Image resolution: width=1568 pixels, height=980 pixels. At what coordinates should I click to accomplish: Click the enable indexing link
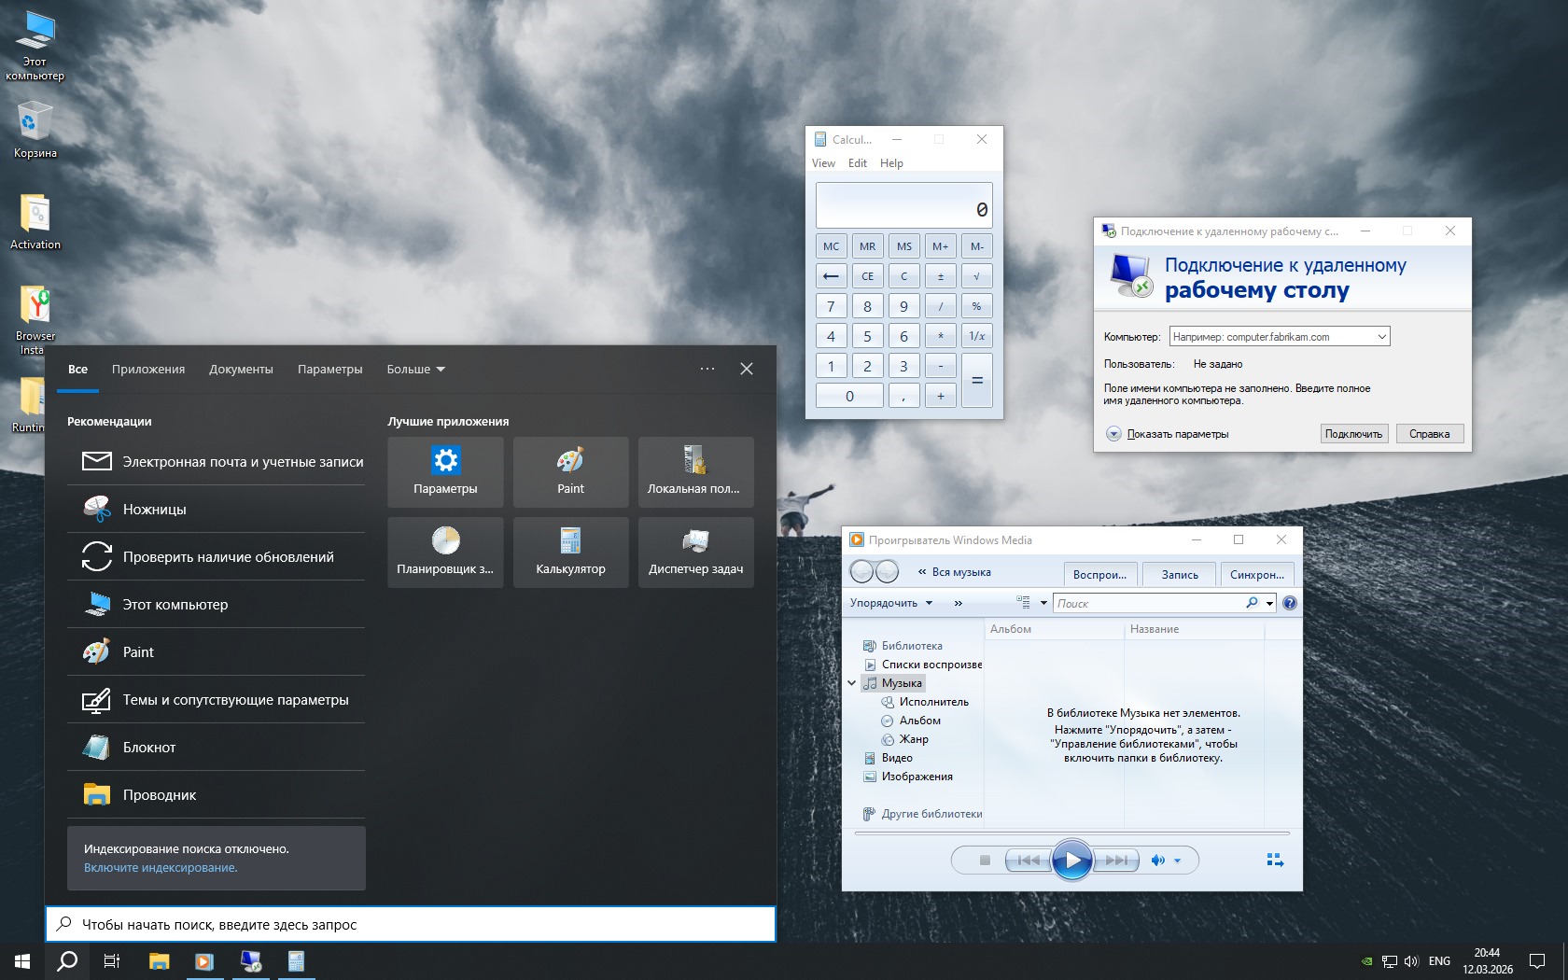161,868
